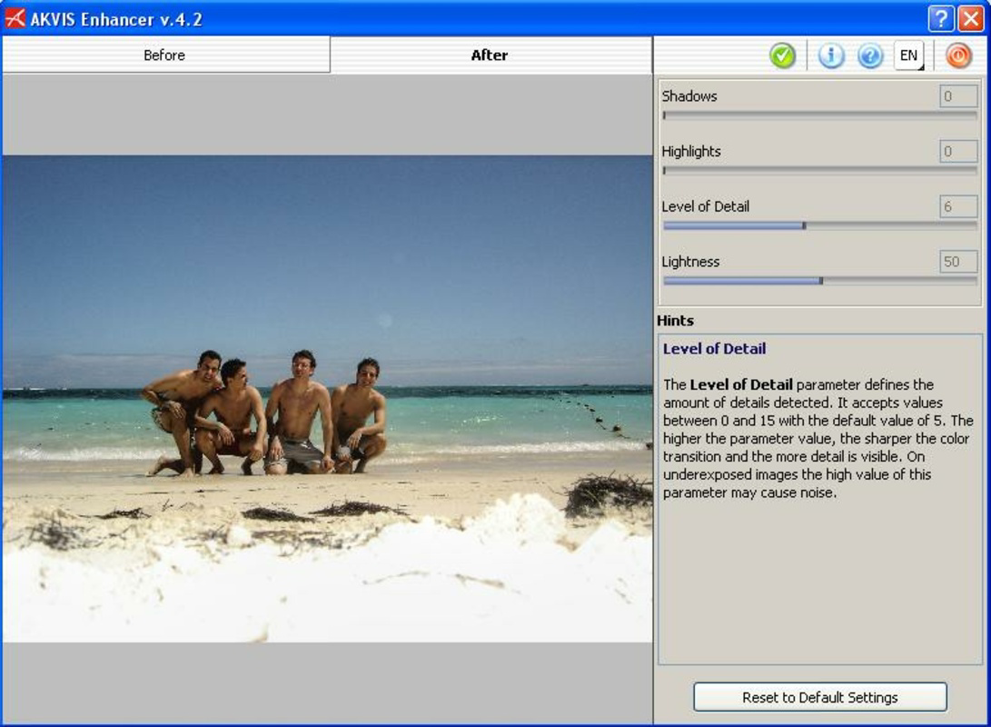Quit using the red power button icon
This screenshot has height=727, width=991.
coord(960,55)
